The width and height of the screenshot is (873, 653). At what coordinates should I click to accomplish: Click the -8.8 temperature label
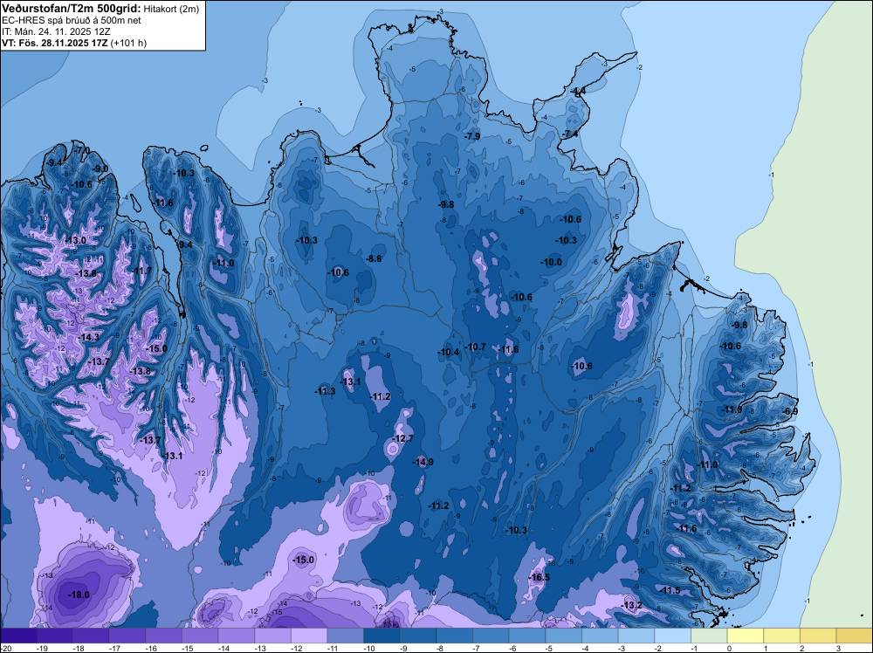coord(374,259)
